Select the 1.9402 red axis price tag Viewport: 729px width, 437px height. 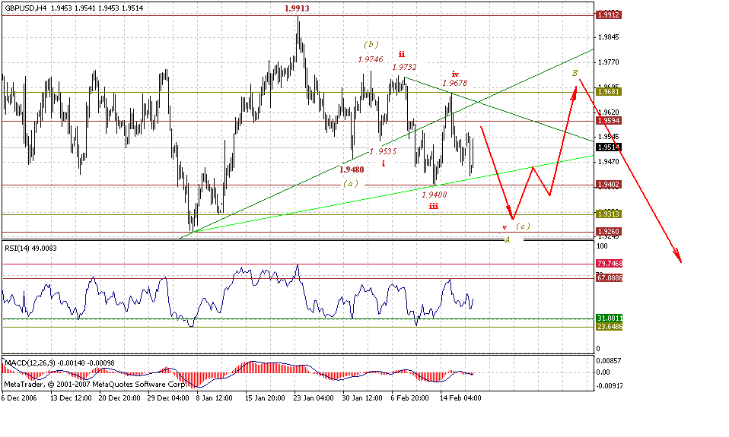[609, 185]
